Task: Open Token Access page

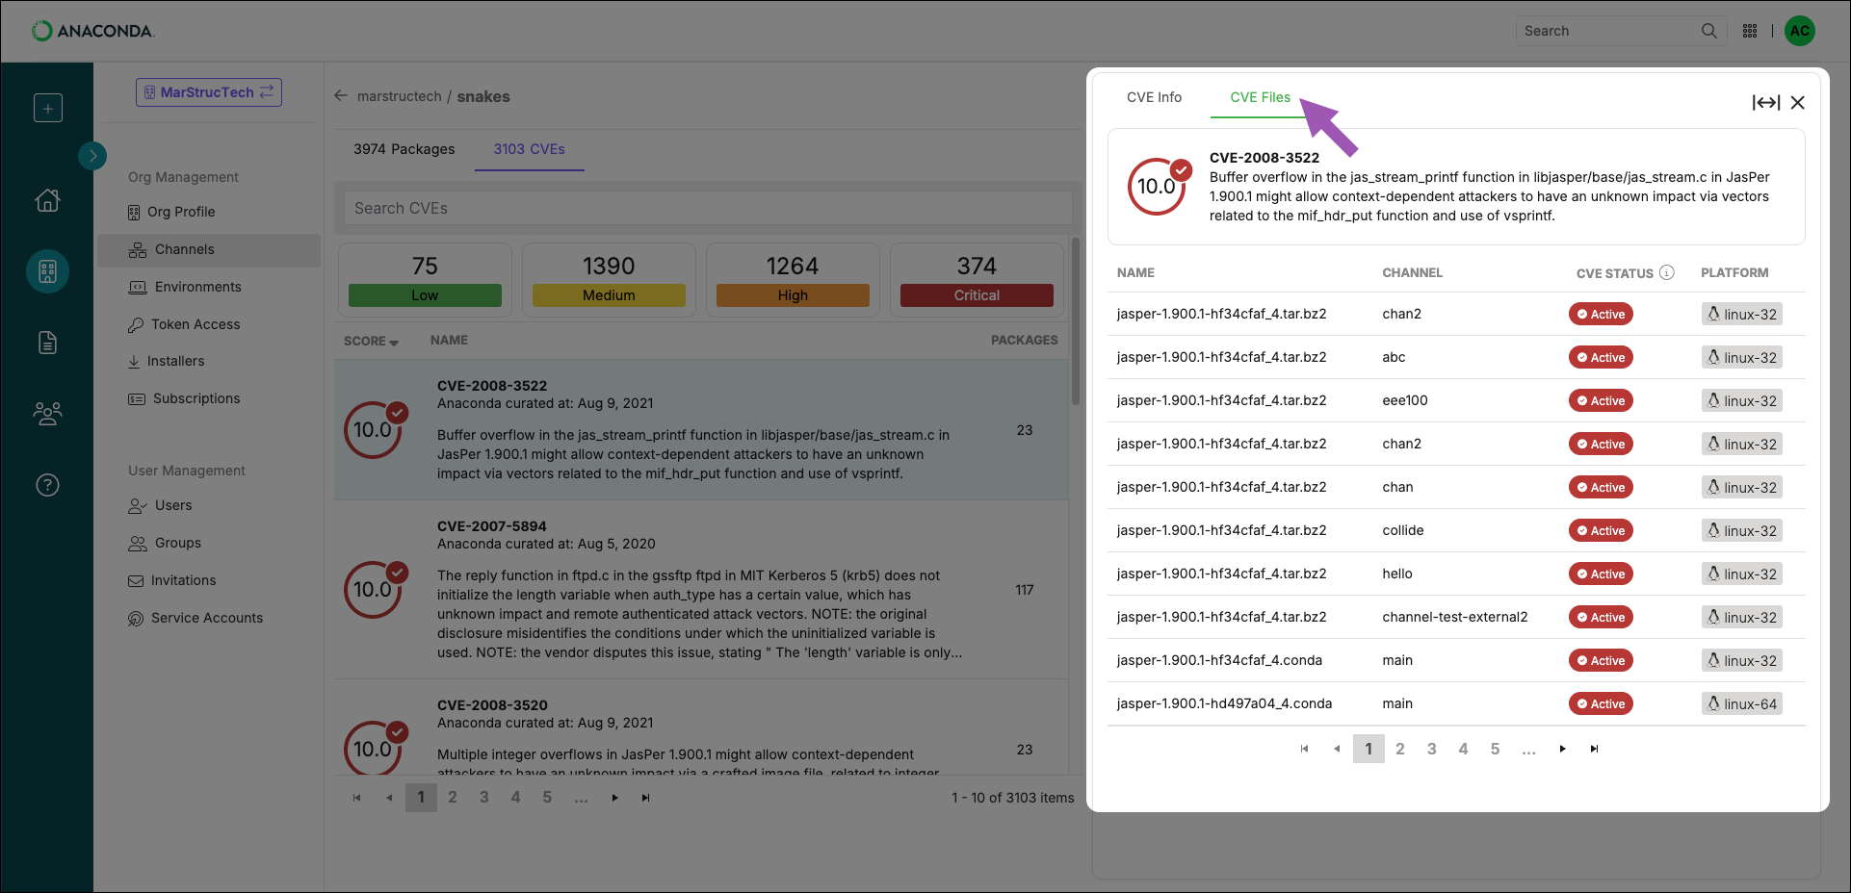Action: tap(184, 324)
